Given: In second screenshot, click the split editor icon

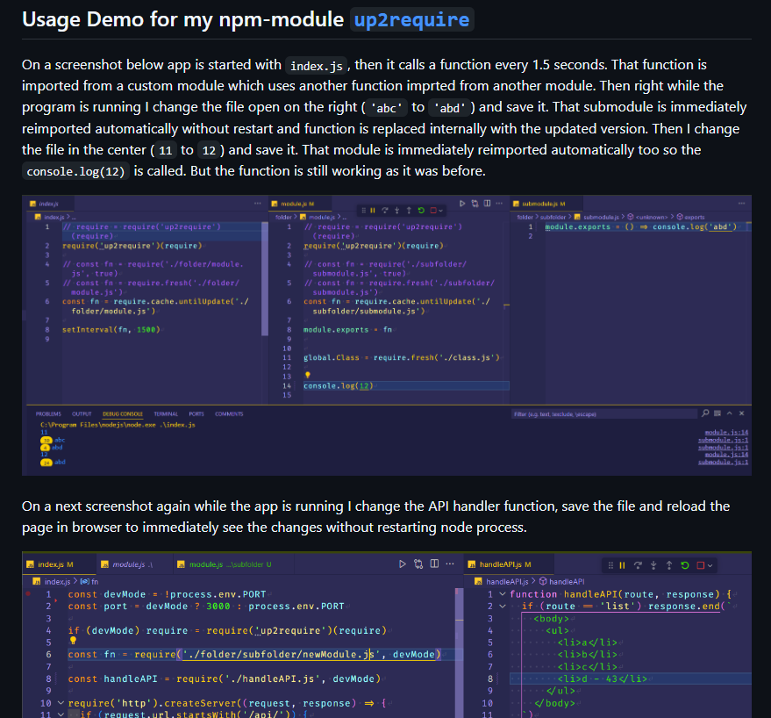Looking at the screenshot, I should pos(435,564).
